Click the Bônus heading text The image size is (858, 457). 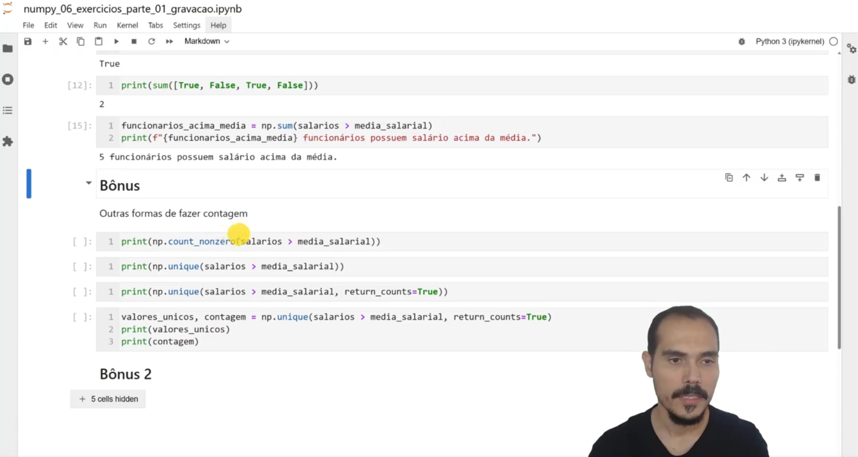coord(120,185)
